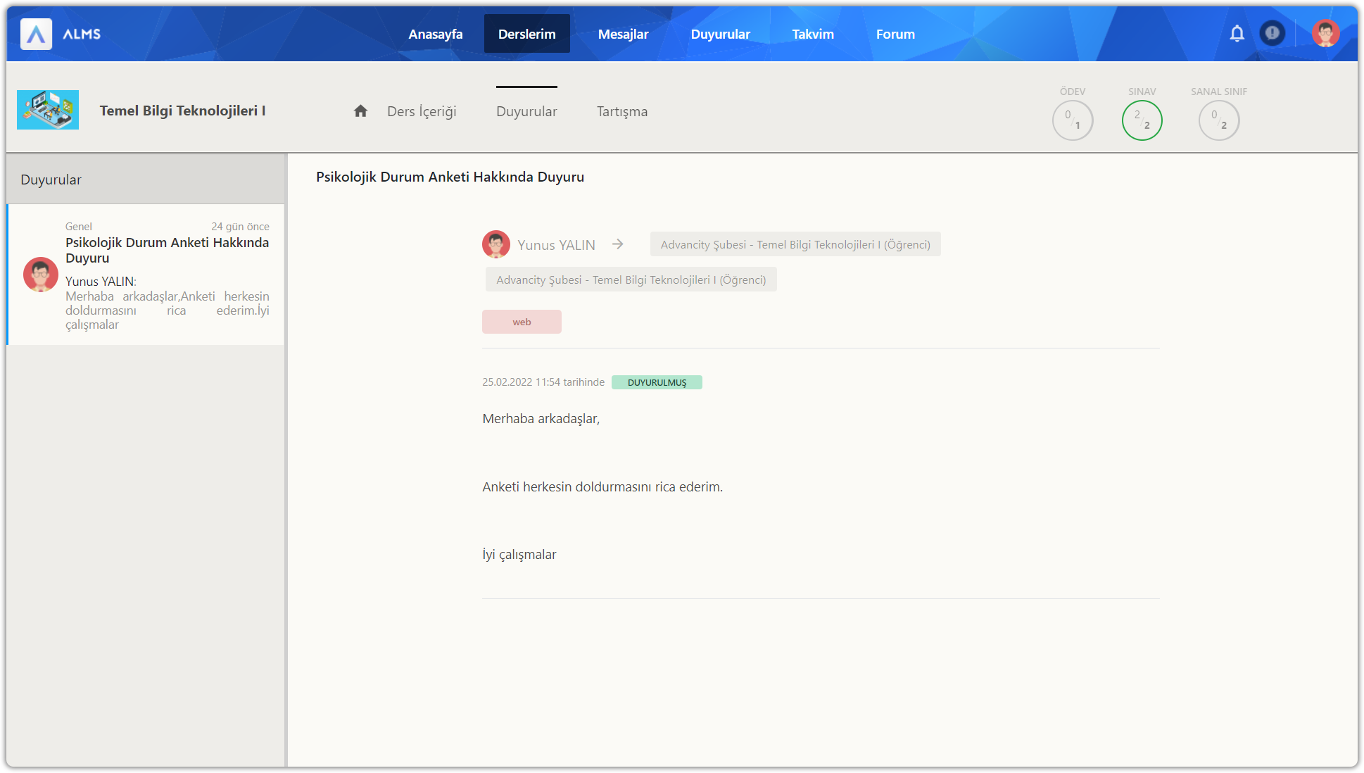Open Mesajlar in top navigation

tap(623, 34)
